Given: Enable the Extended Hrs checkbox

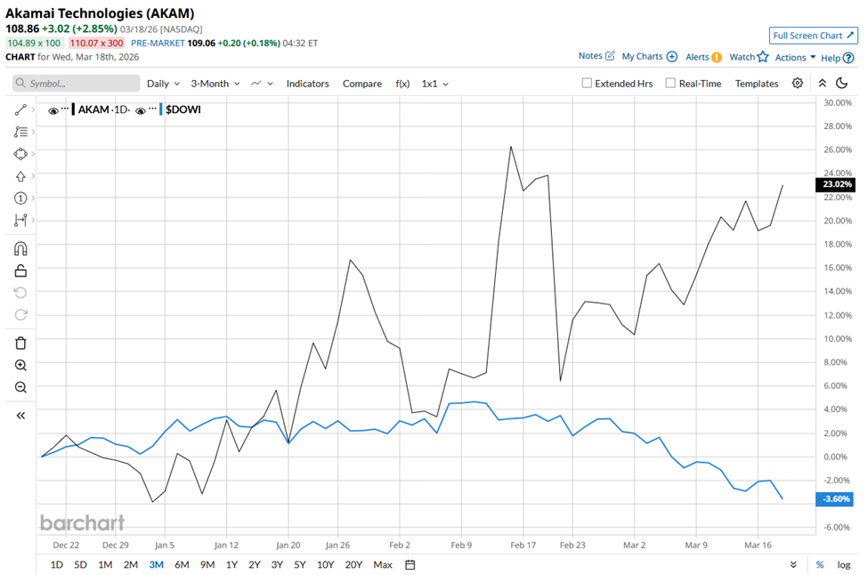Looking at the screenshot, I should [x=587, y=83].
